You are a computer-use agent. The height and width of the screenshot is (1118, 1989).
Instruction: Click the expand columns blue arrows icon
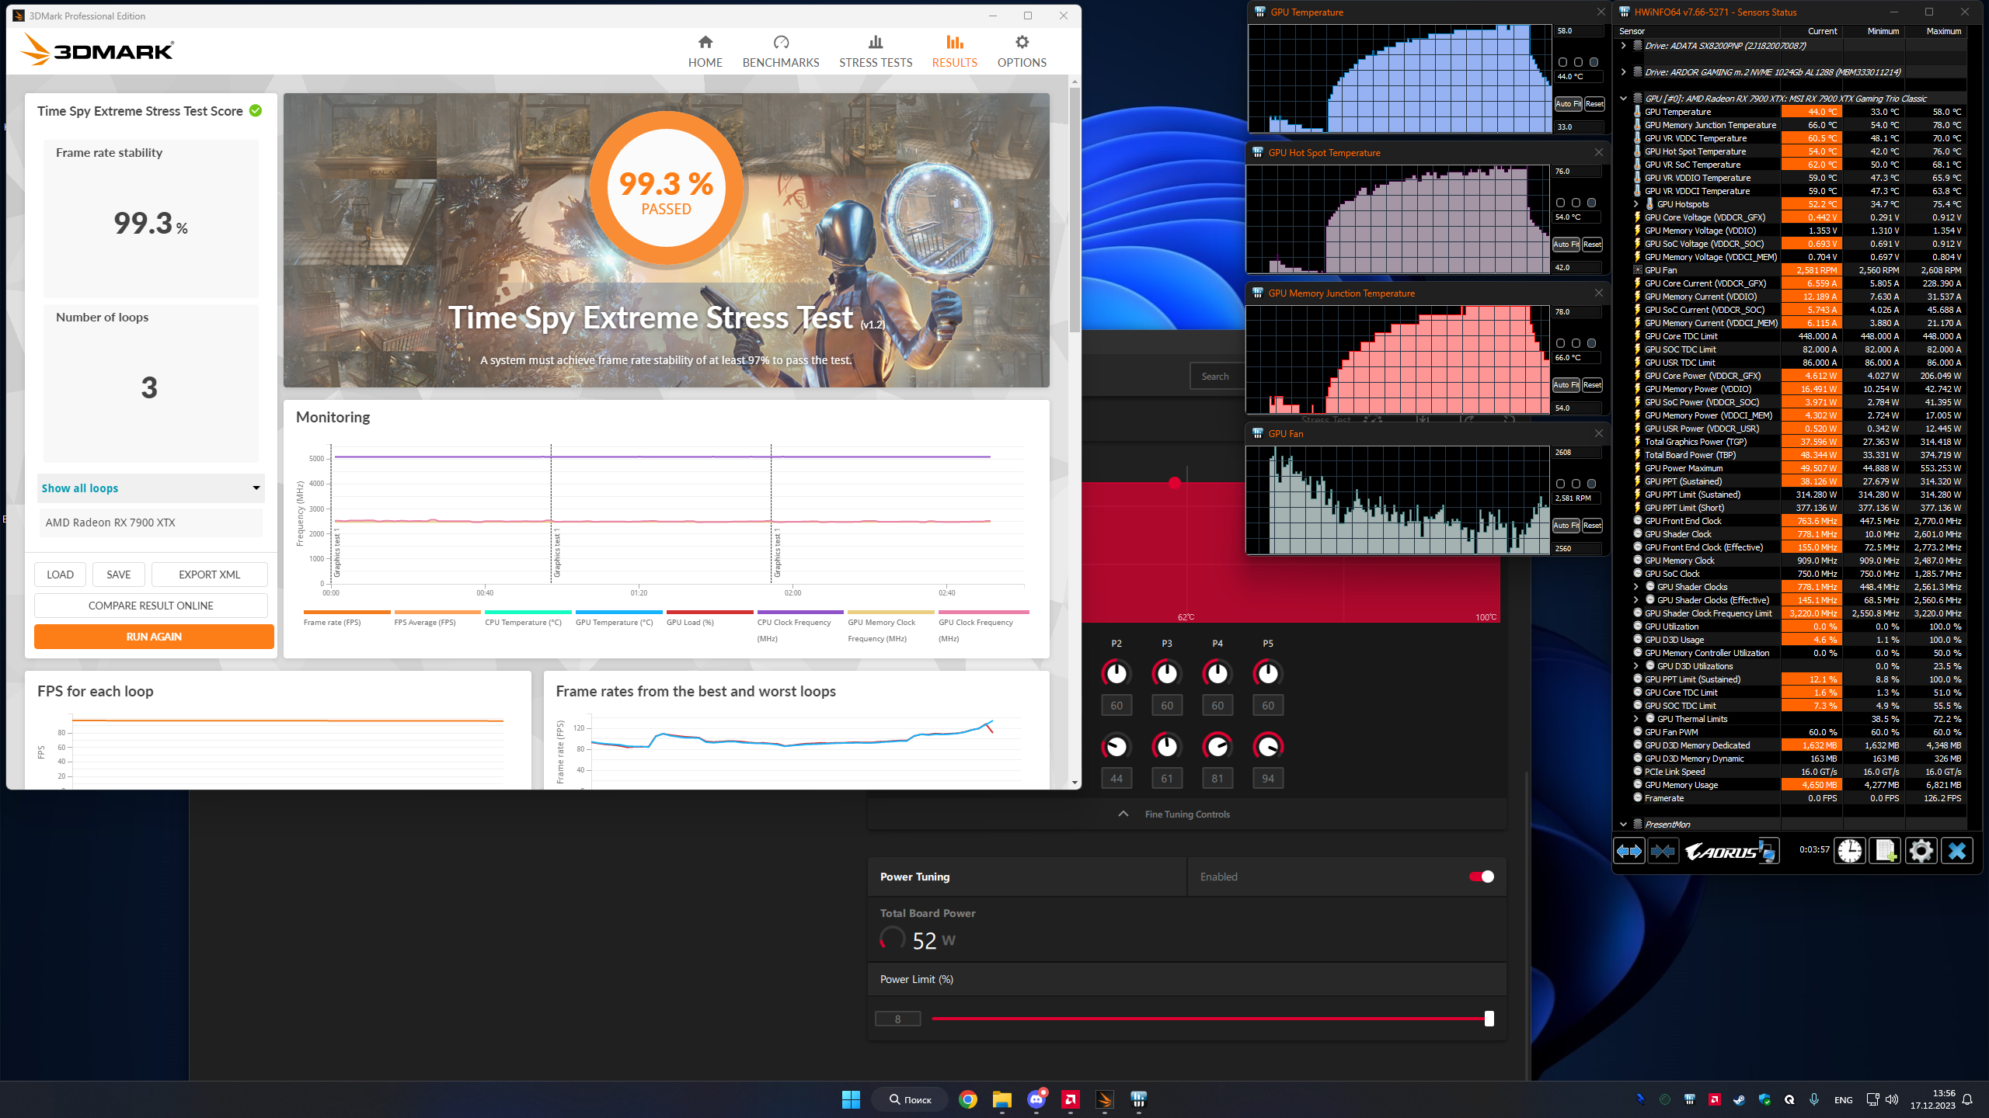[x=1629, y=851]
